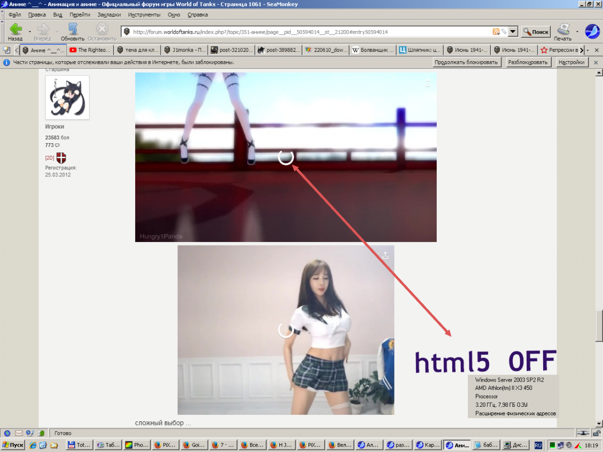Open the Правка menu
The height and width of the screenshot is (452, 603).
click(x=37, y=15)
